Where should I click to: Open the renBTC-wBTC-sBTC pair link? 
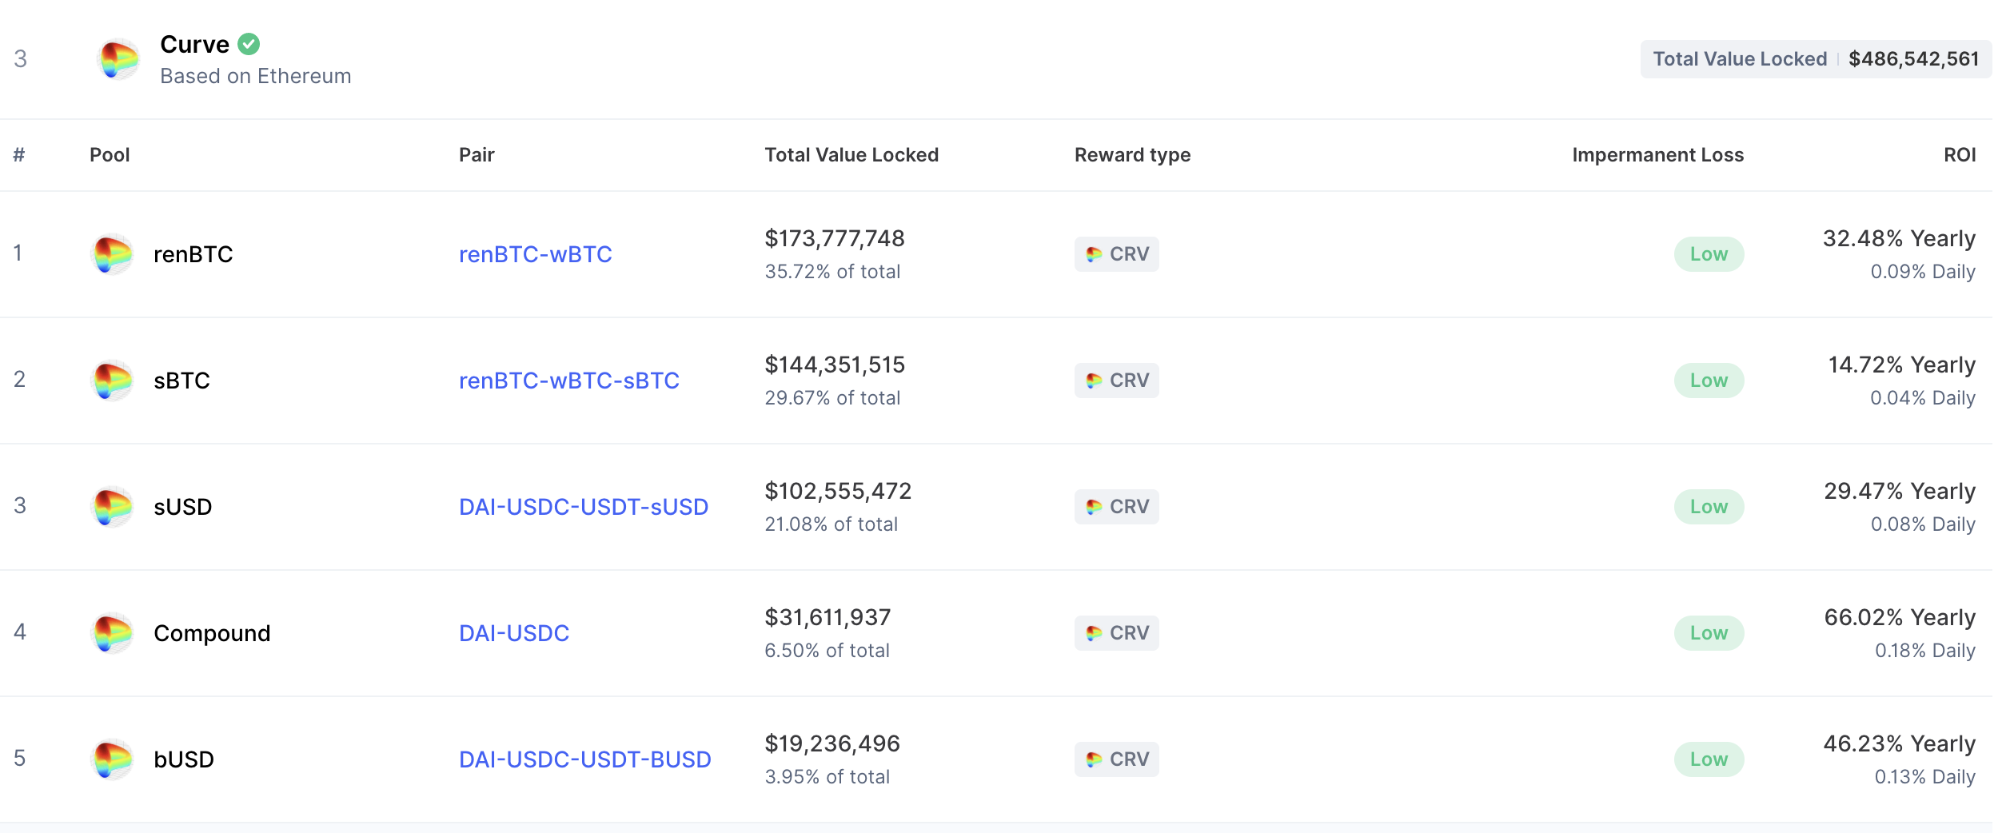pos(569,381)
